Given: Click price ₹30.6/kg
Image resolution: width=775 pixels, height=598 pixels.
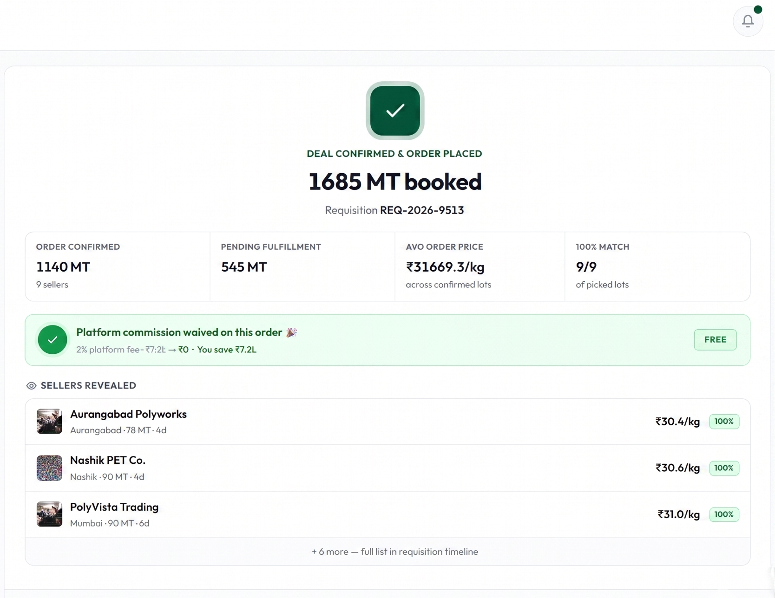Looking at the screenshot, I should point(677,468).
